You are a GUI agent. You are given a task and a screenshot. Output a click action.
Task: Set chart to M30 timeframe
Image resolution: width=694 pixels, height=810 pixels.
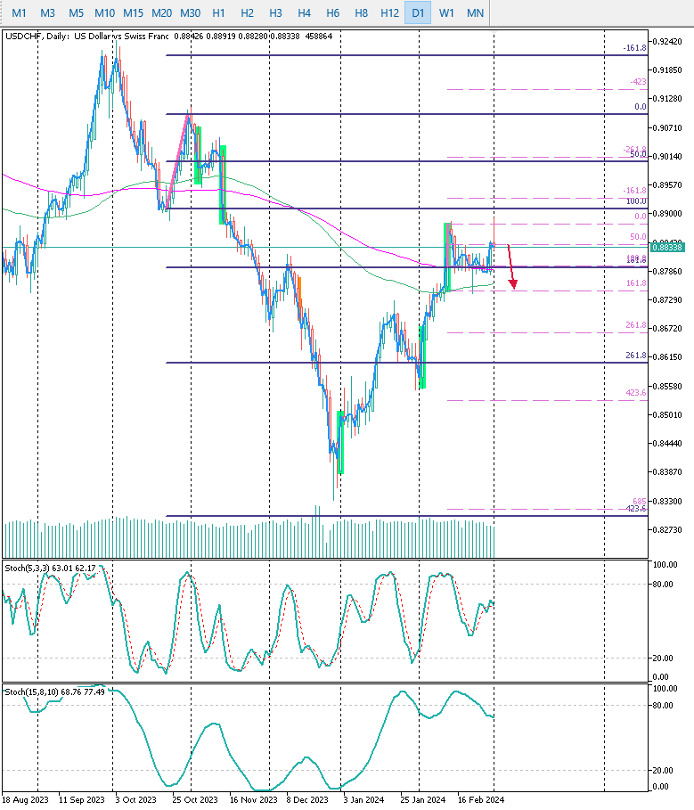pyautogui.click(x=190, y=12)
